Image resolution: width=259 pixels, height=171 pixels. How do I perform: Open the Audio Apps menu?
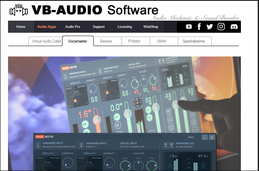tap(47, 27)
